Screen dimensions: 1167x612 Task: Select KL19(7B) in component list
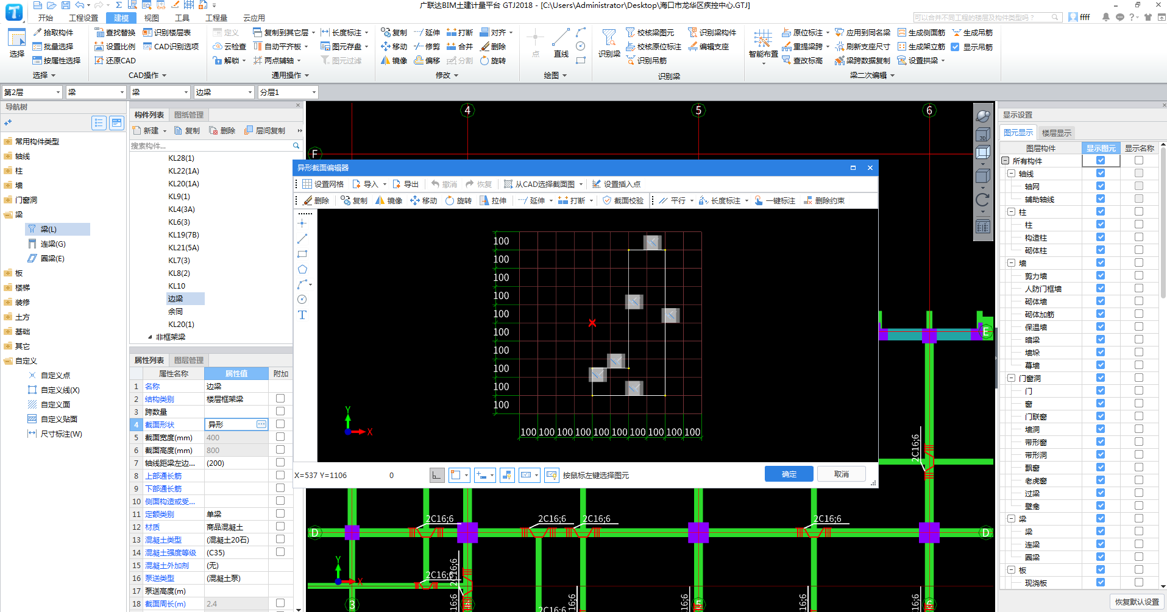click(x=183, y=234)
